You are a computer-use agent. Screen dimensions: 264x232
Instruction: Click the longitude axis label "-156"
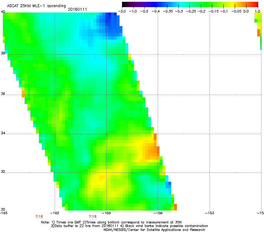(x=158, y=213)
